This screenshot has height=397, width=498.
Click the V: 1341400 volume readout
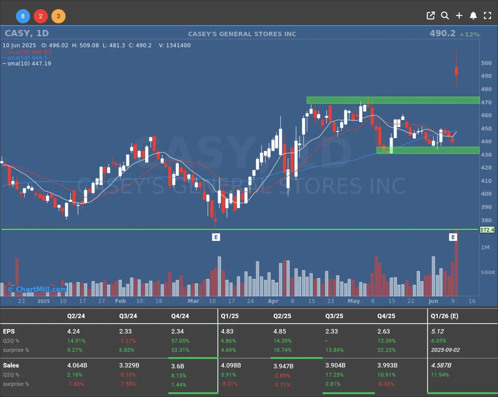(175, 45)
